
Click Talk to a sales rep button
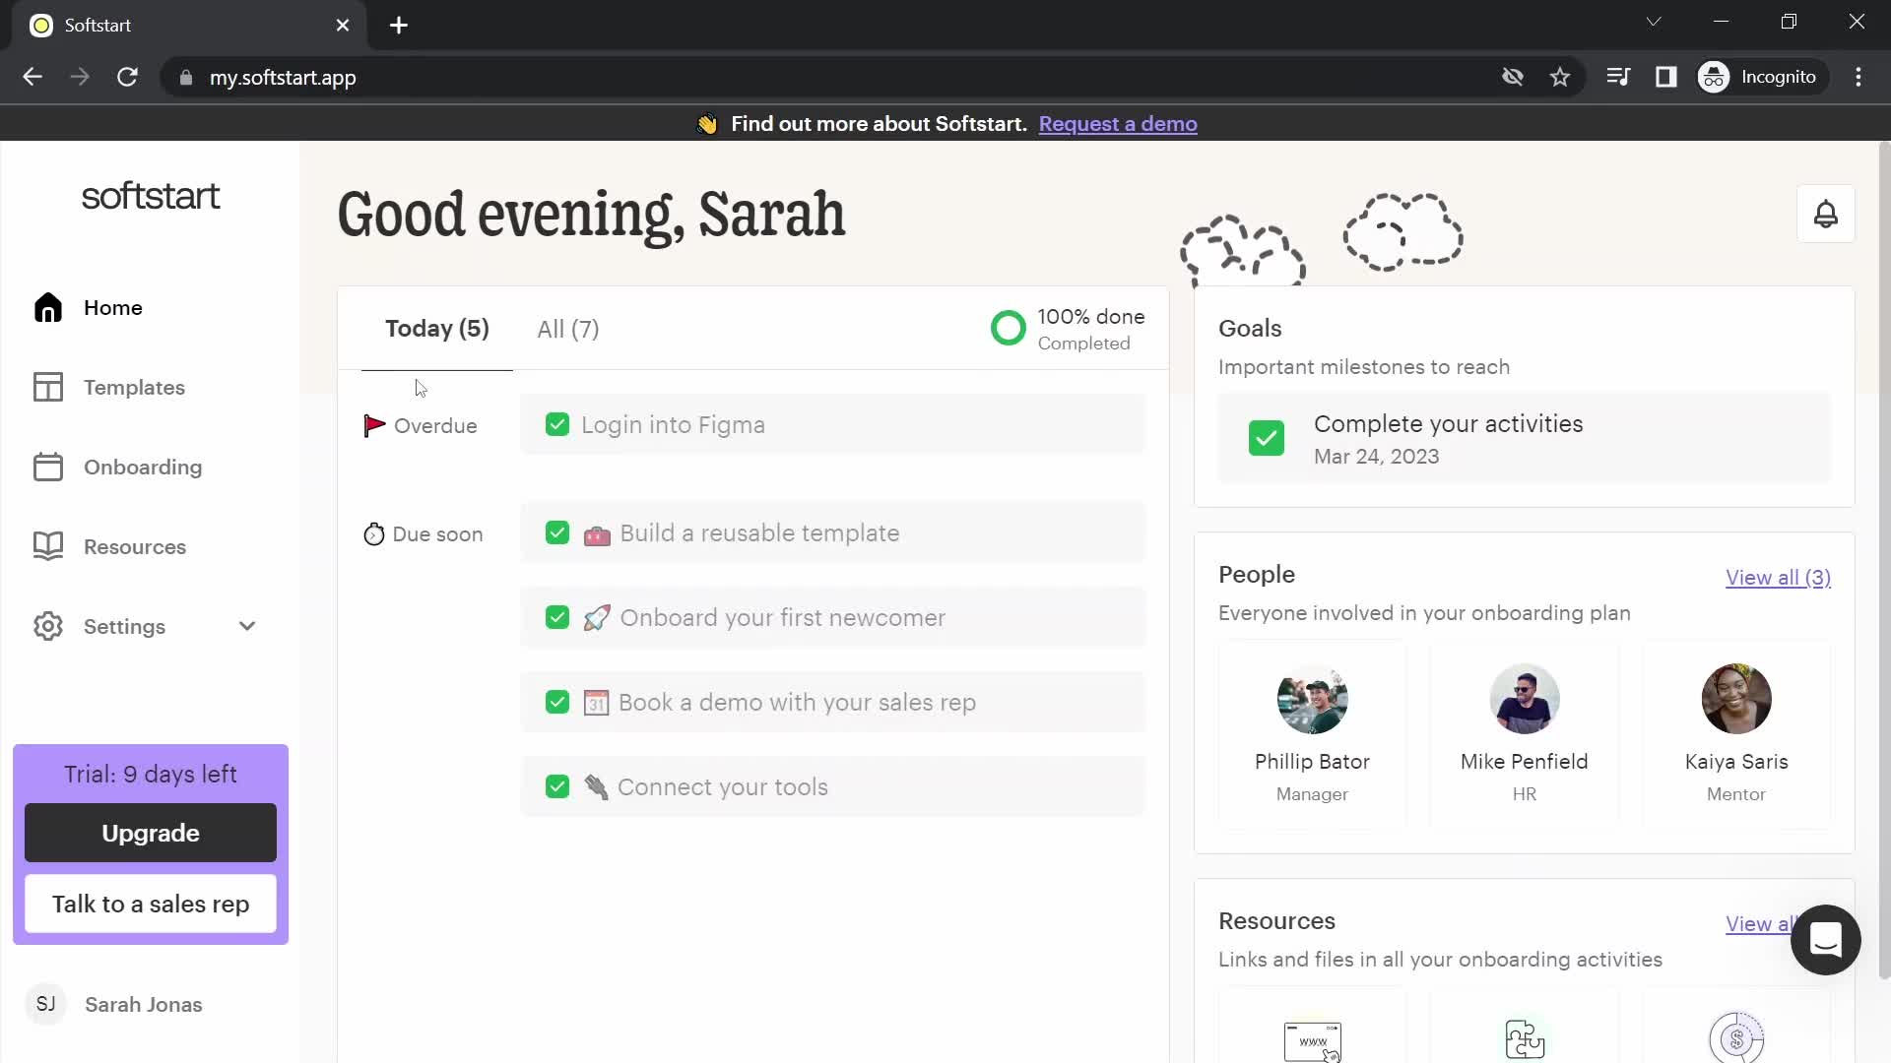pyautogui.click(x=151, y=905)
